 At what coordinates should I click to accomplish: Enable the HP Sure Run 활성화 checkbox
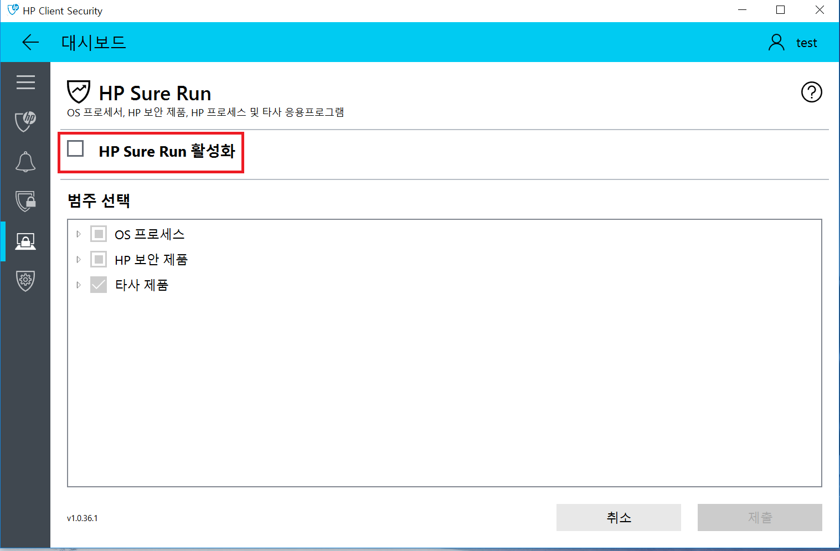pyautogui.click(x=75, y=148)
